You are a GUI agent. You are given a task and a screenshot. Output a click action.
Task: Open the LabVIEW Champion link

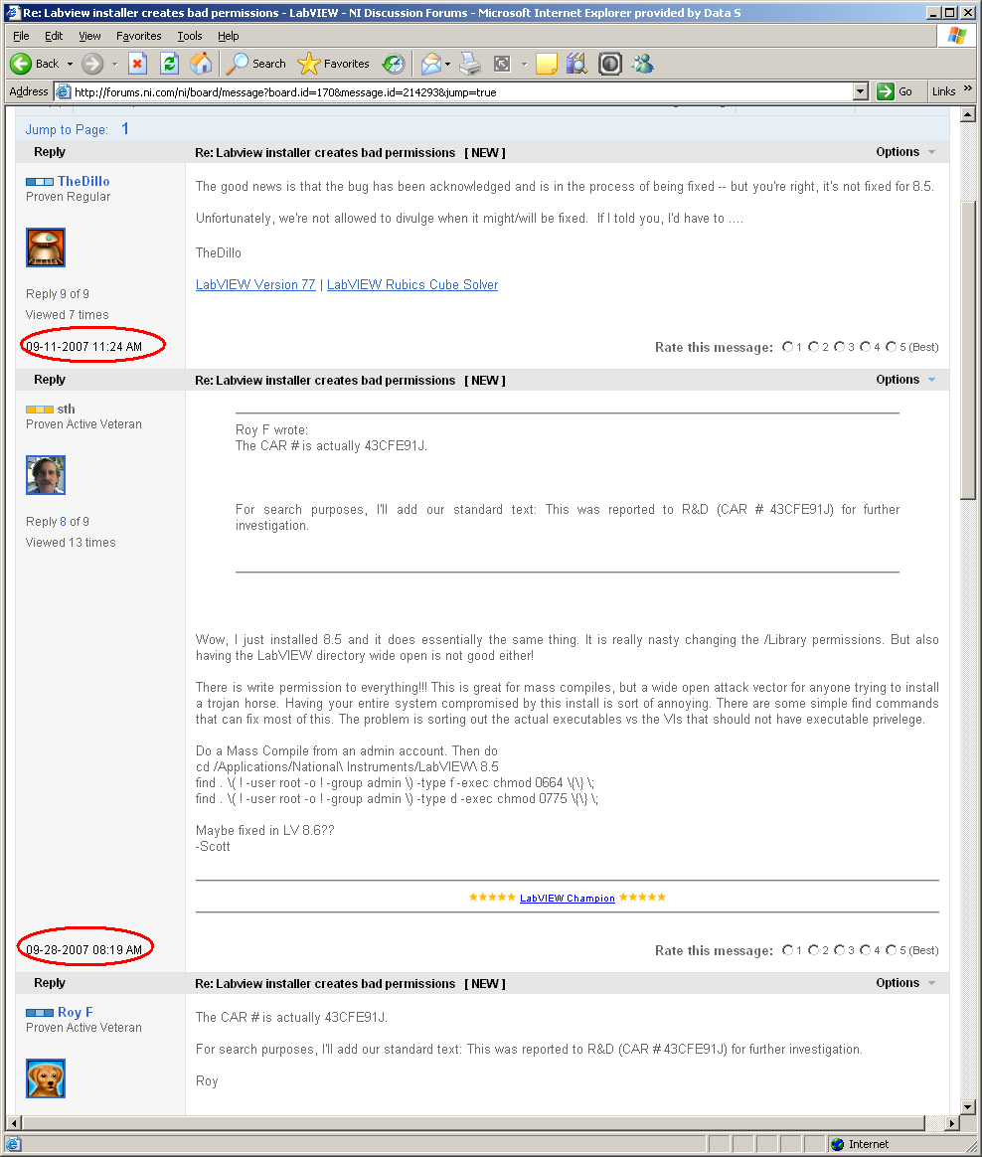click(568, 898)
